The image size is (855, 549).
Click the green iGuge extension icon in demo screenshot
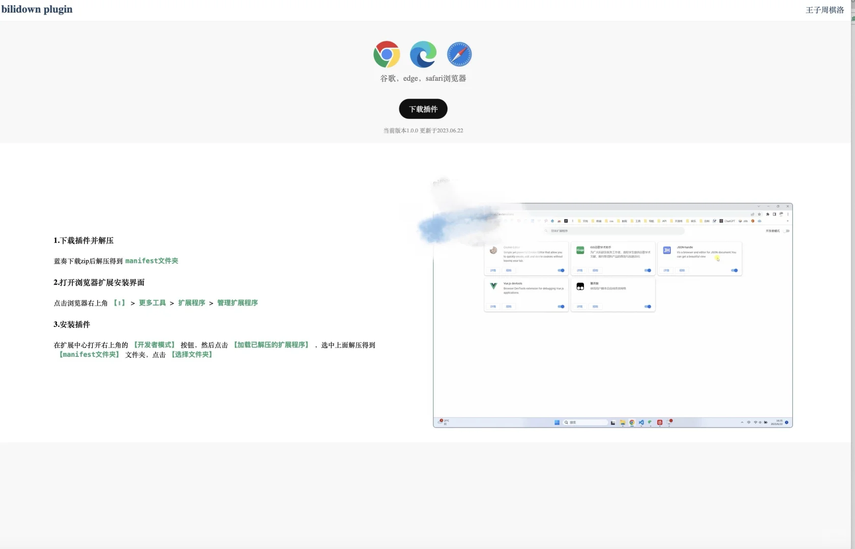(580, 250)
